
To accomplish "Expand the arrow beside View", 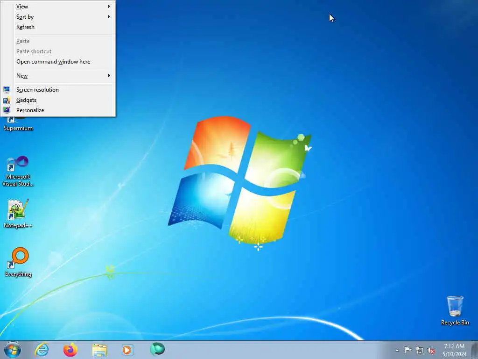I will coord(109,7).
